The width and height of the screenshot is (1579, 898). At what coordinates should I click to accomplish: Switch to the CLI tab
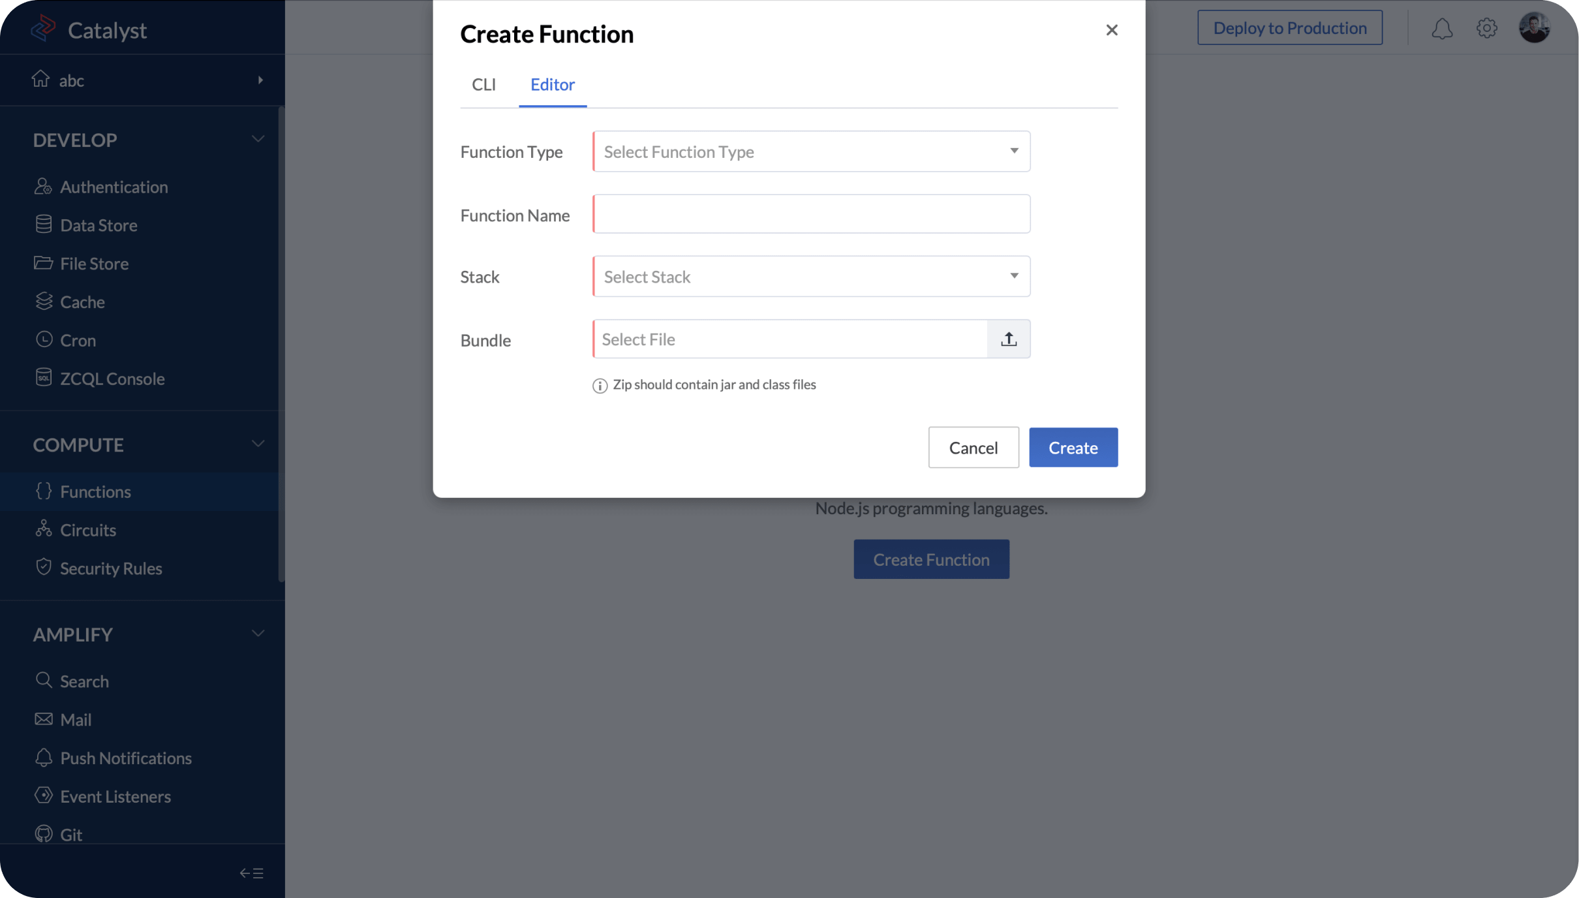(x=483, y=85)
